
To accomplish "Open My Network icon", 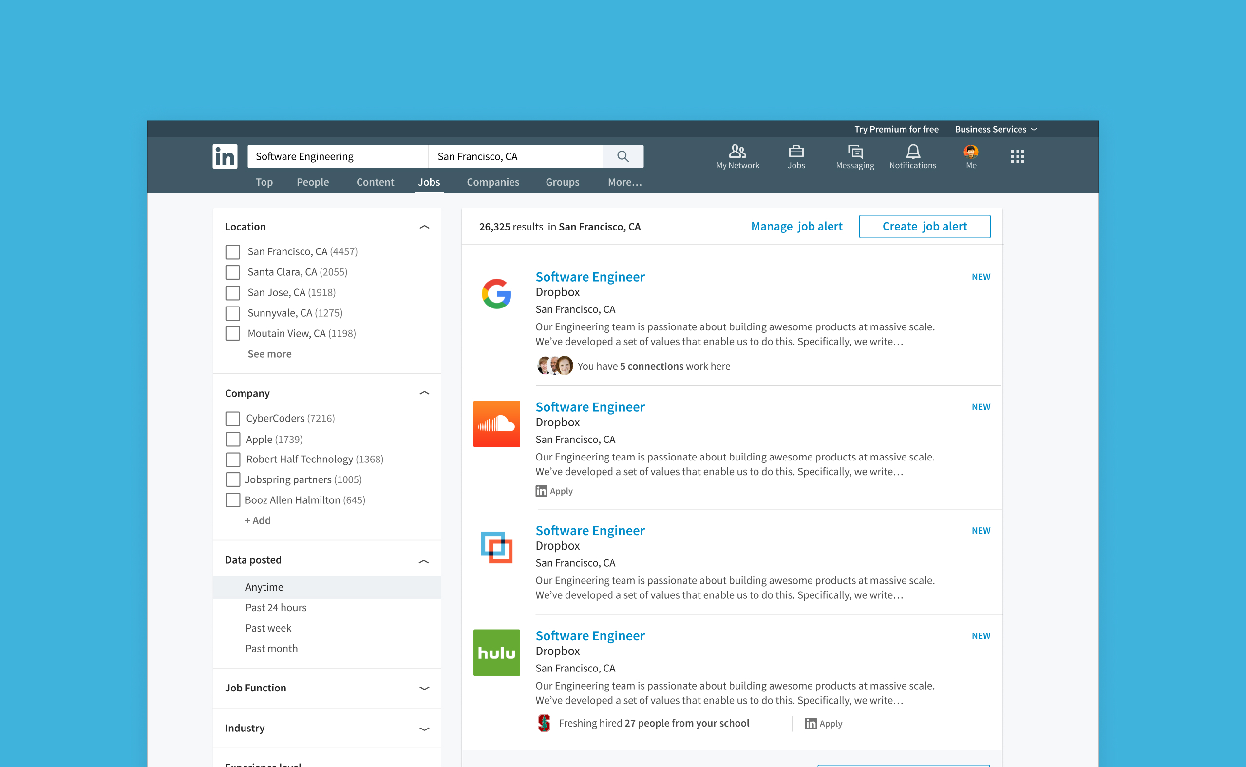I will [737, 156].
